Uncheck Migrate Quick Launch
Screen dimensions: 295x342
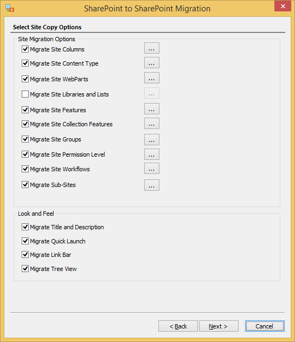[x=25, y=241]
